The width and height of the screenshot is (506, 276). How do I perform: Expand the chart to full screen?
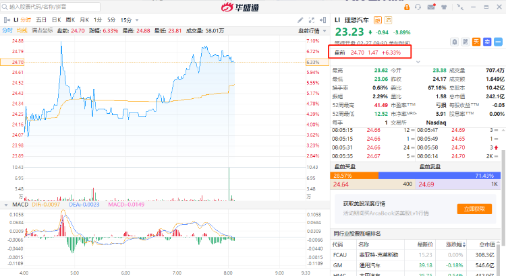[312, 20]
